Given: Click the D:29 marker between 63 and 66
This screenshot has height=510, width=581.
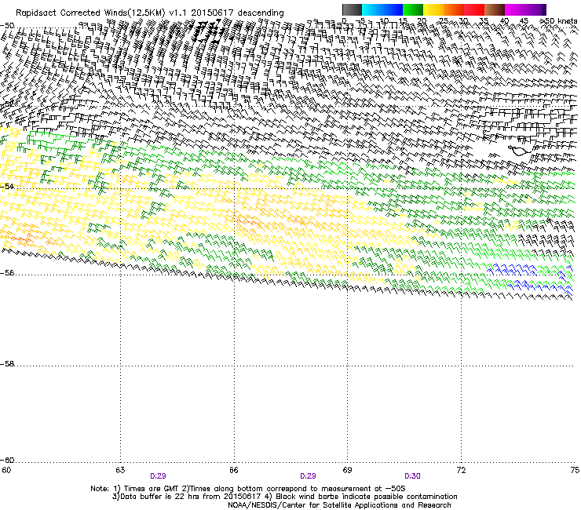Looking at the screenshot, I should tap(158, 476).
